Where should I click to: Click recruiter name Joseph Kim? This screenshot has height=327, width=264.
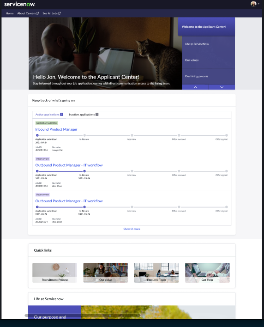point(58,150)
